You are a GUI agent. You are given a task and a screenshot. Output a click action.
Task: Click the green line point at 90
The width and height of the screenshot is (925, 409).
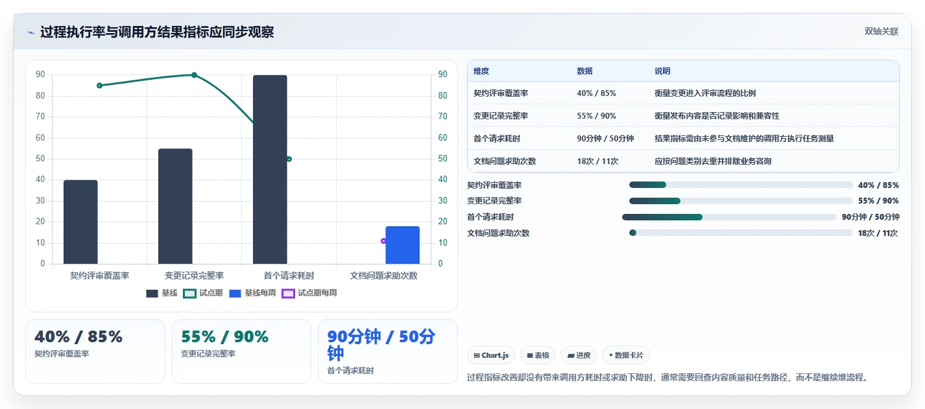[194, 75]
